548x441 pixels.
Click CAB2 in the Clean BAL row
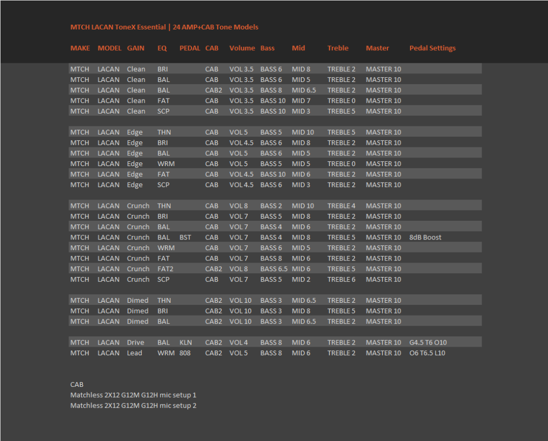214,91
